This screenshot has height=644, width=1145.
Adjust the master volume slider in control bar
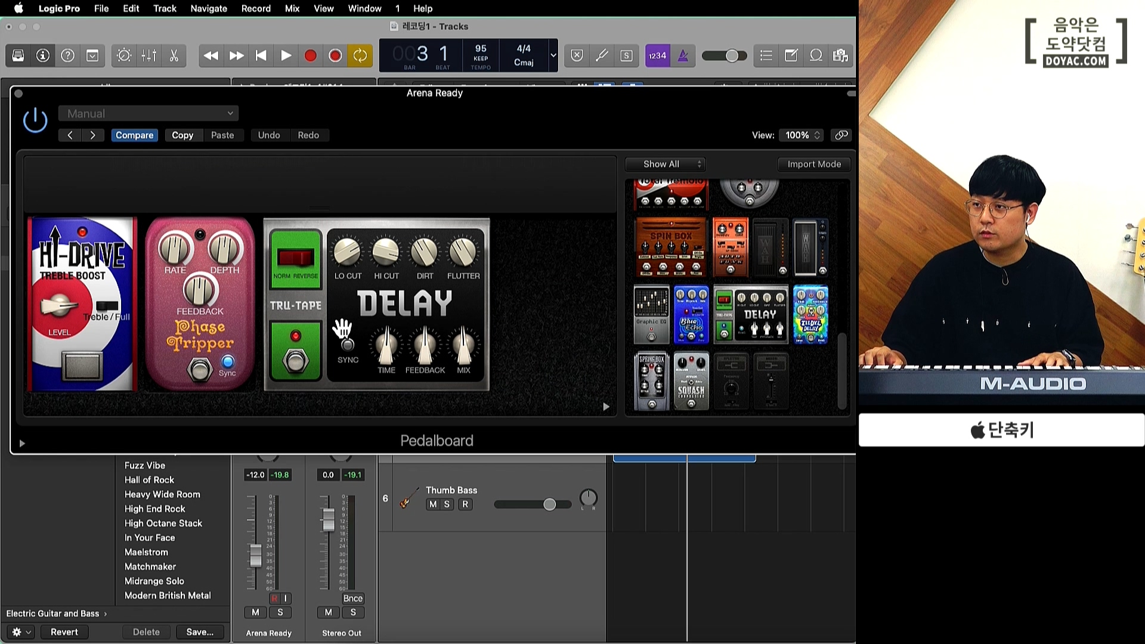tap(724, 55)
